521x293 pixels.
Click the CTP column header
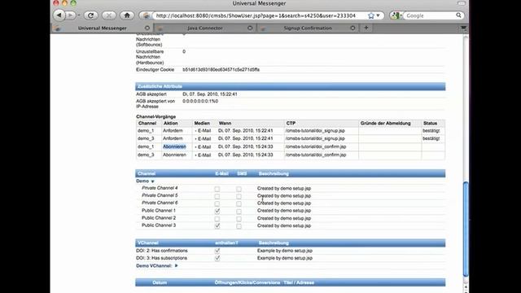point(291,123)
